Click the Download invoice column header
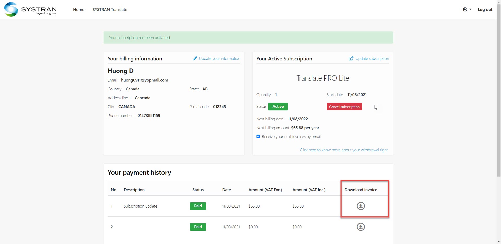This screenshot has height=244, width=501. click(361, 190)
